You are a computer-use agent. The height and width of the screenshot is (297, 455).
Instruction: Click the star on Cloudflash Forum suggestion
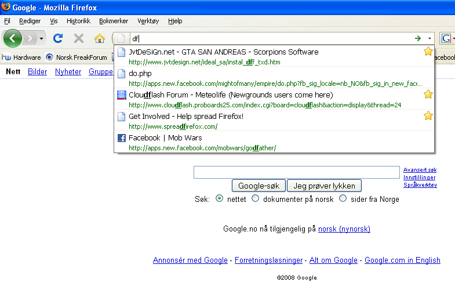click(x=428, y=95)
